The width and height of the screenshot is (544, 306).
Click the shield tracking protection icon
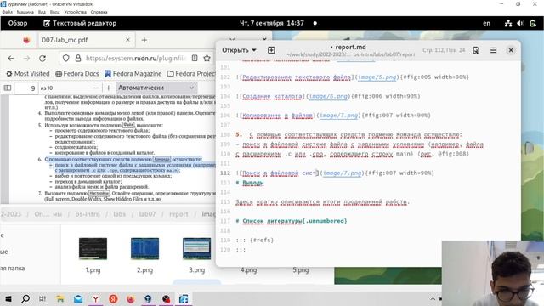(66, 59)
